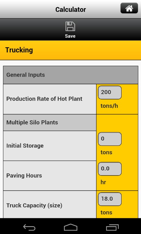Click the Save floppy disk icon

[x=70, y=26]
